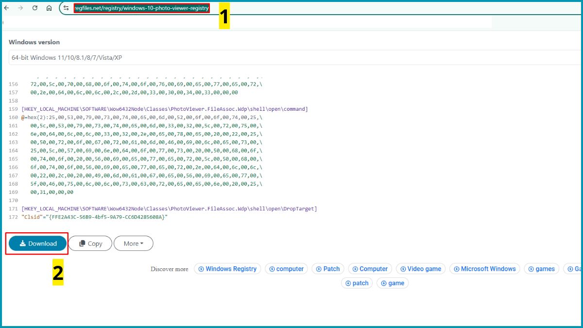Viewport: 583px width, 328px height.
Task: Open the capitalized Computer suggestion chip
Action: (x=370, y=269)
